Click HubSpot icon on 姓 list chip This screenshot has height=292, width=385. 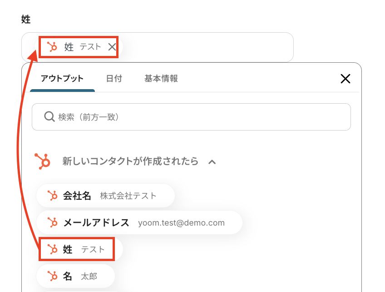pyautogui.click(x=53, y=249)
